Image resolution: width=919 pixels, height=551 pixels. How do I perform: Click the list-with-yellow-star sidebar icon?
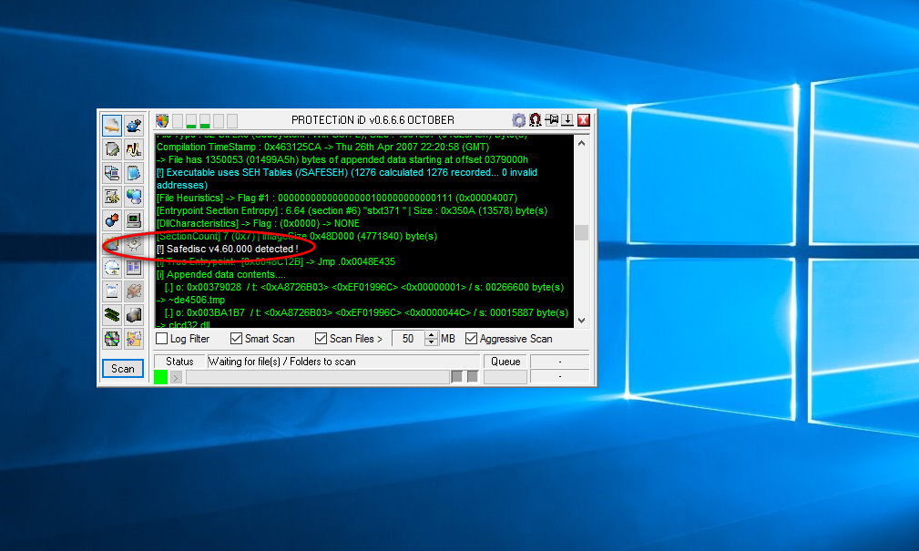click(111, 197)
